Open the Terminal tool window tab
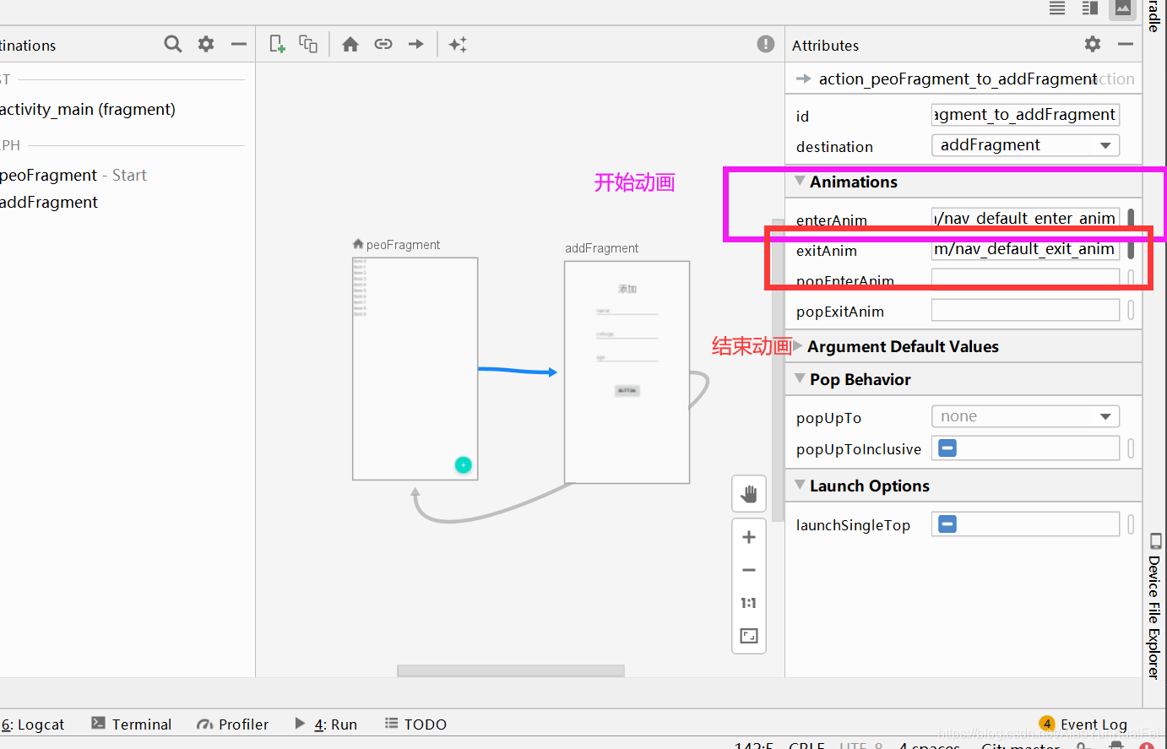 coord(132,725)
